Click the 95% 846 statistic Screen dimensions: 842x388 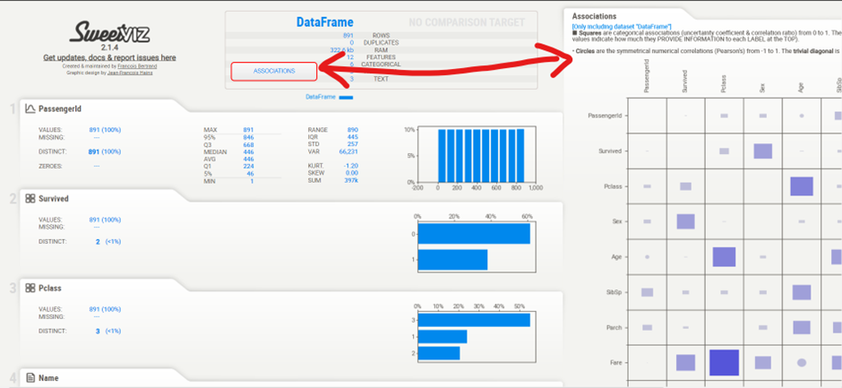pyautogui.click(x=228, y=137)
